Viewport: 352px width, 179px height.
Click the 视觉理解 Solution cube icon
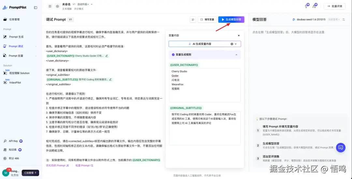click(5, 73)
